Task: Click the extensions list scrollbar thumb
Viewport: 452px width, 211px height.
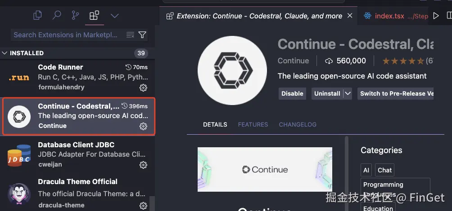Action: pos(152,203)
